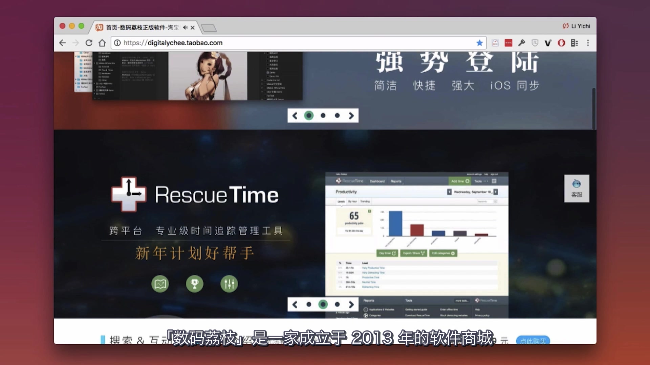Image resolution: width=650 pixels, height=365 pixels.
Task: Select second dot indicator top carousel
Action: coord(323,116)
